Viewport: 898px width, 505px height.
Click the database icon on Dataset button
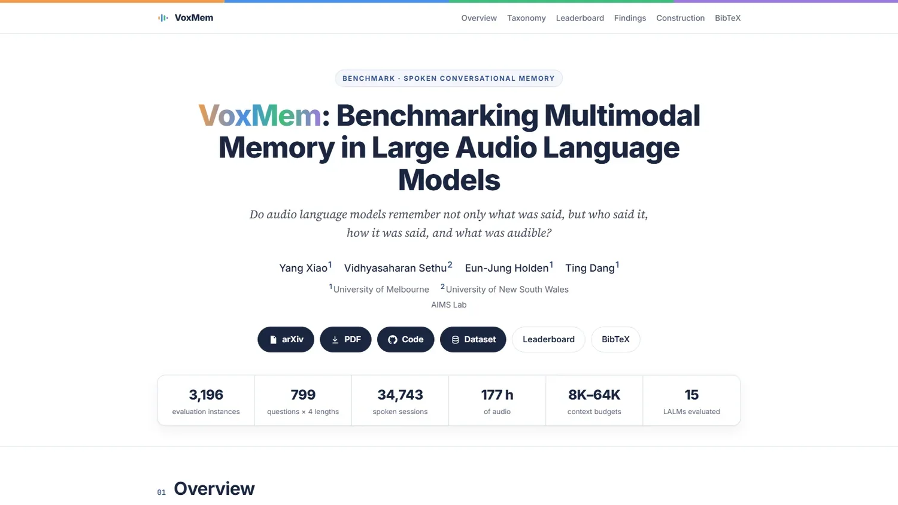455,340
